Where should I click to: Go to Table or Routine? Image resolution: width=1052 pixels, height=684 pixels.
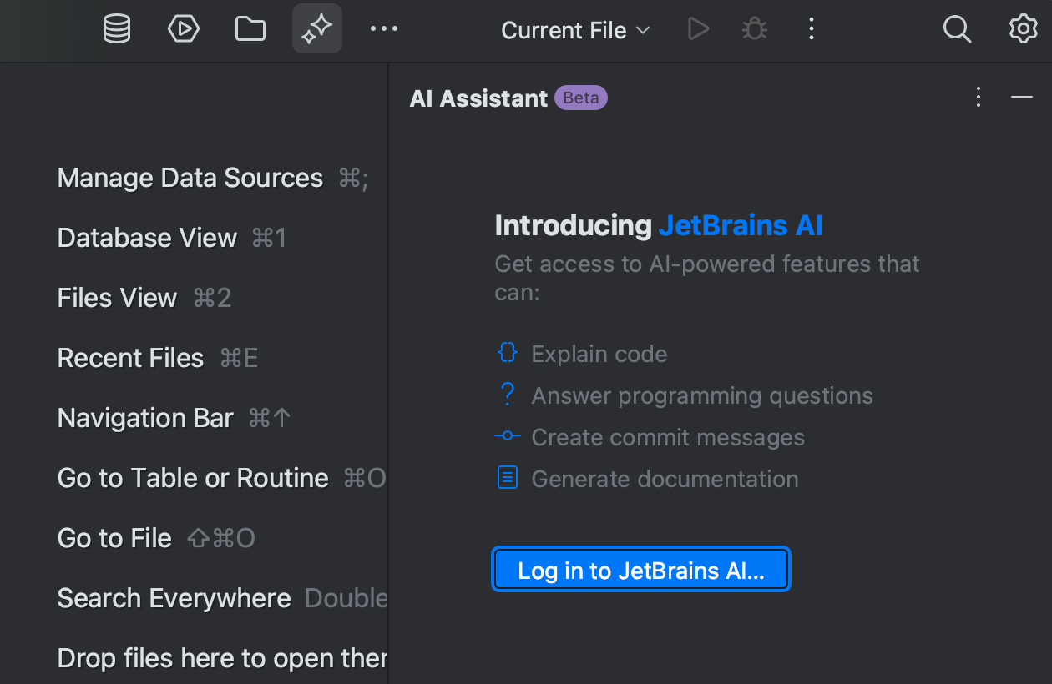click(x=193, y=478)
